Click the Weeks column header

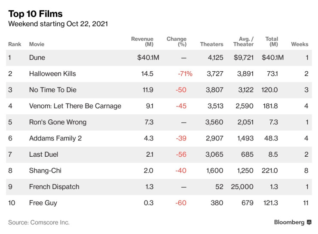coord(300,44)
